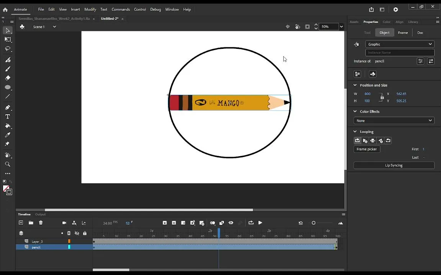Toggle Clip Content Outside Stage
The image size is (441, 275).
(x=307, y=27)
